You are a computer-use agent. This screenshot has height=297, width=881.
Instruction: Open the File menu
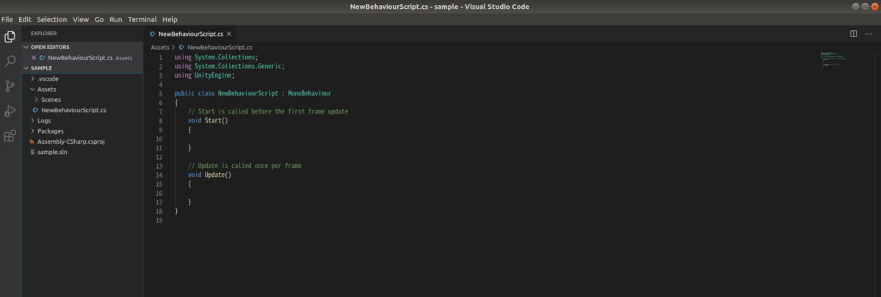coord(7,19)
